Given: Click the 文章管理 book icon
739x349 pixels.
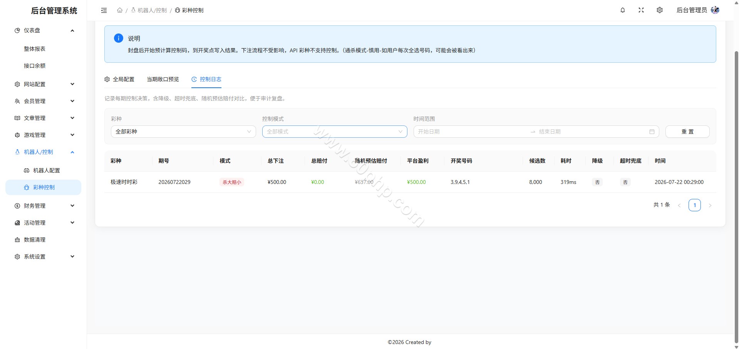Looking at the screenshot, I should 17,118.
